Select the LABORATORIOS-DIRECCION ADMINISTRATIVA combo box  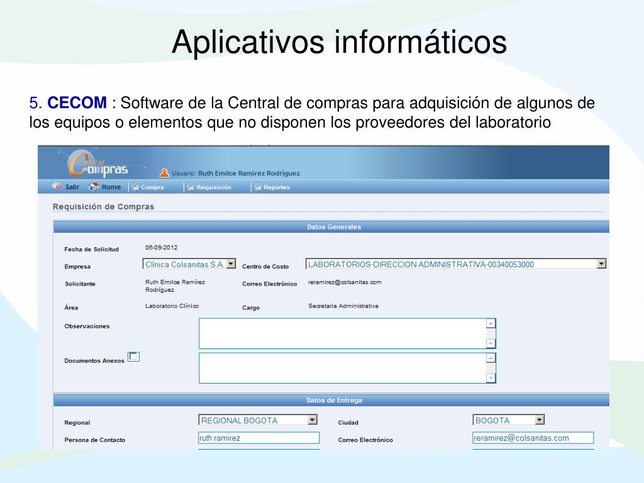pyautogui.click(x=456, y=264)
